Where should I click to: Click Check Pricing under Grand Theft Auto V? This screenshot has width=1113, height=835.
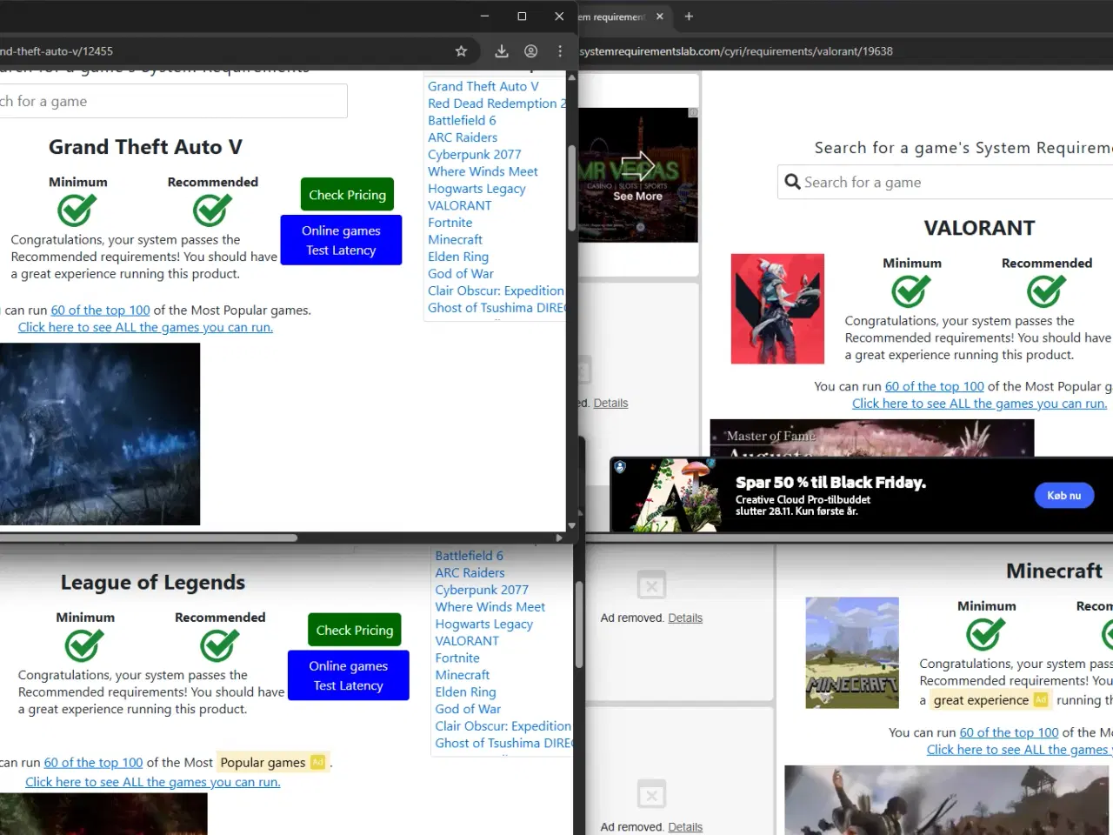(x=347, y=195)
